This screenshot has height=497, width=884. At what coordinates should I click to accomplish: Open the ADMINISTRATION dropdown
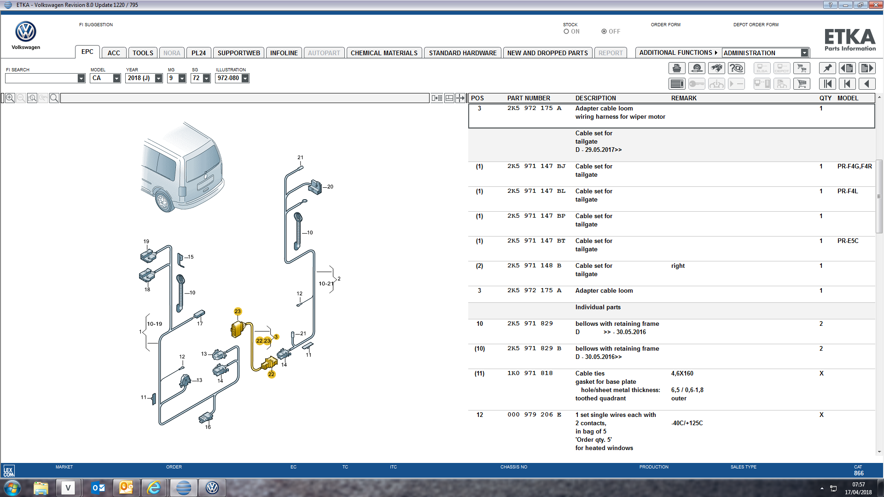tap(804, 53)
